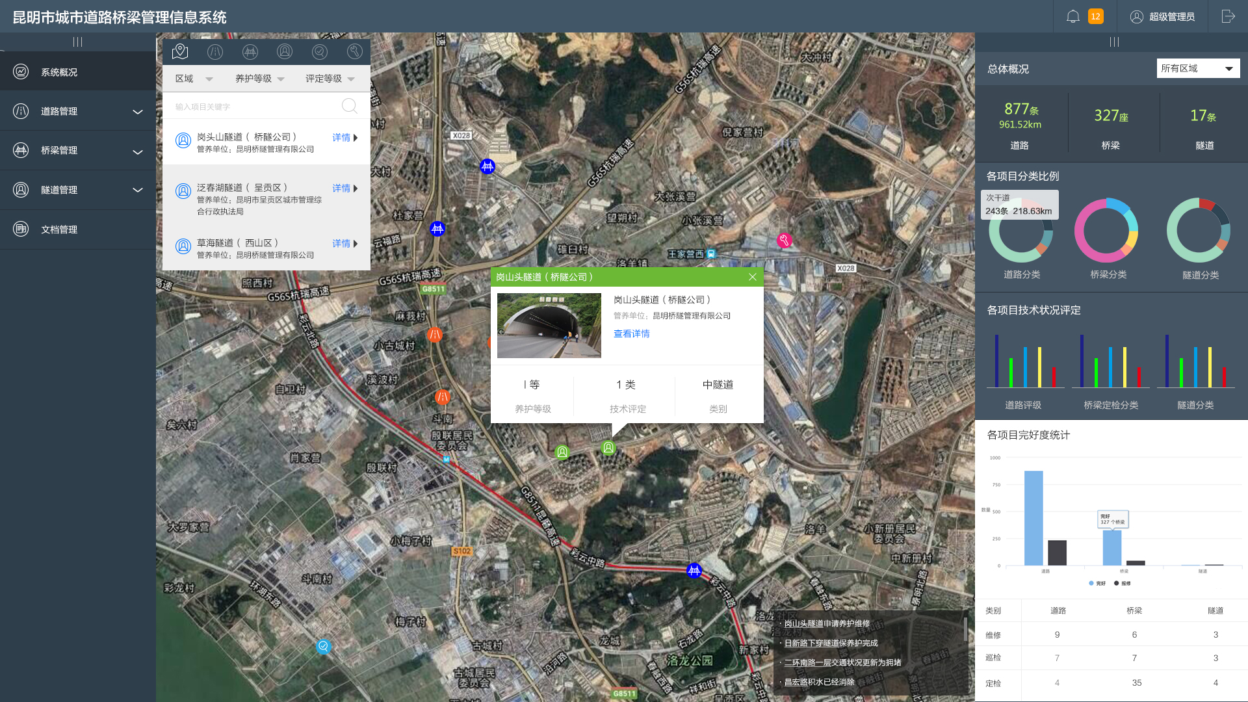Click the logout exit icon
The width and height of the screenshot is (1248, 702).
(1228, 16)
